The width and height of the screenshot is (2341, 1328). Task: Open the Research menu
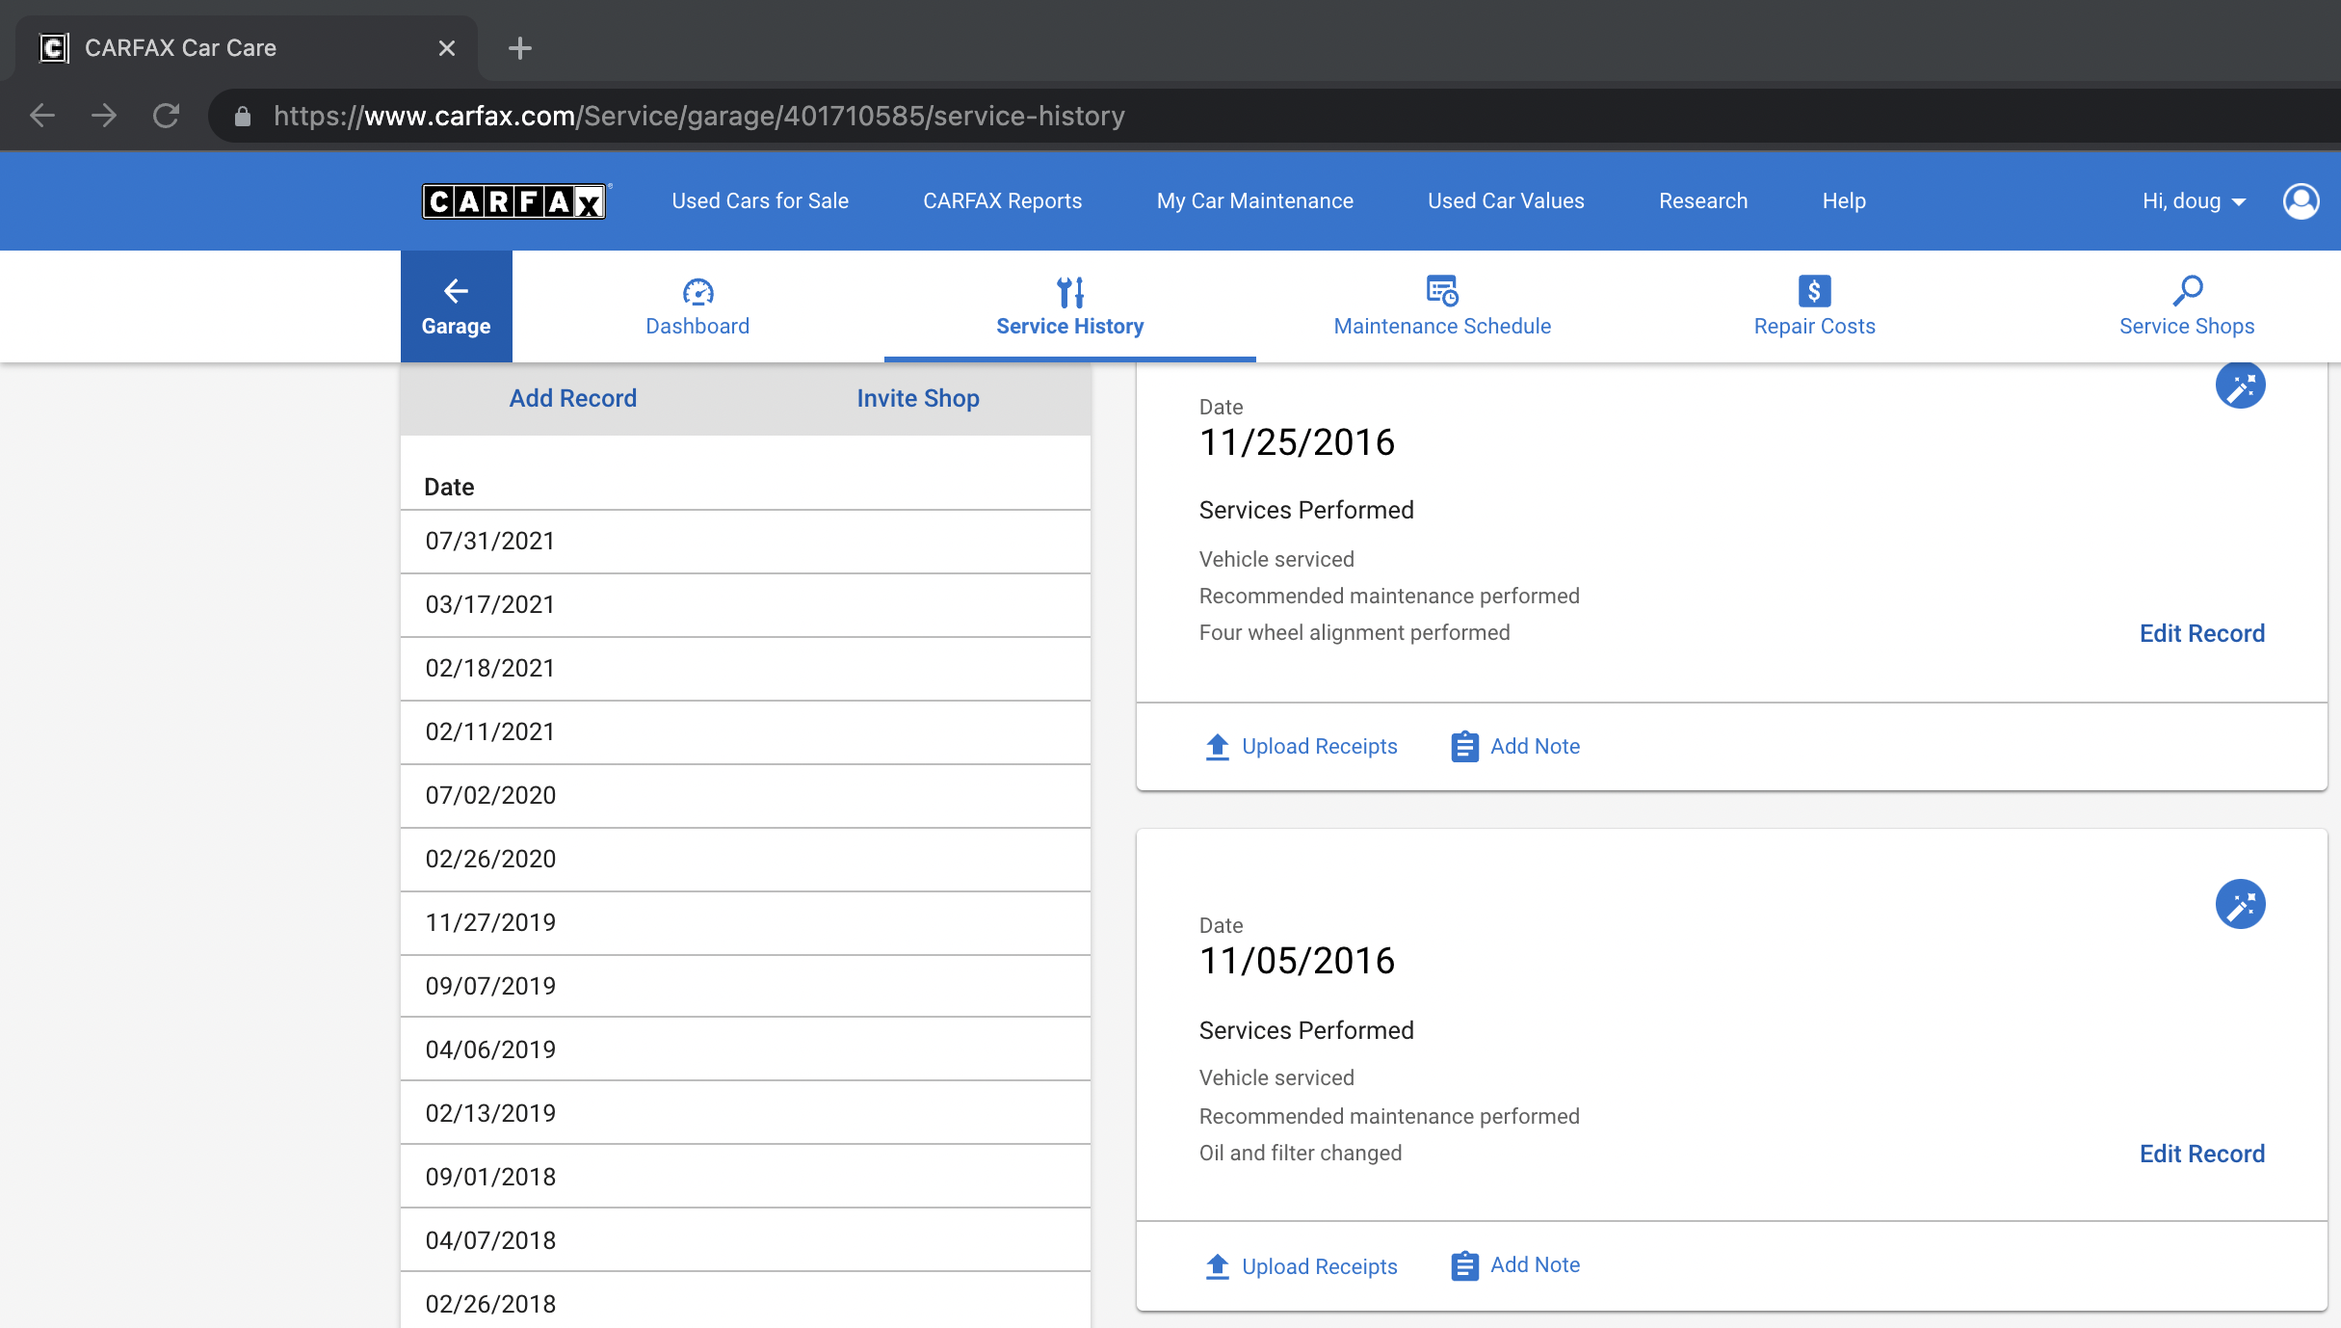point(1702,201)
